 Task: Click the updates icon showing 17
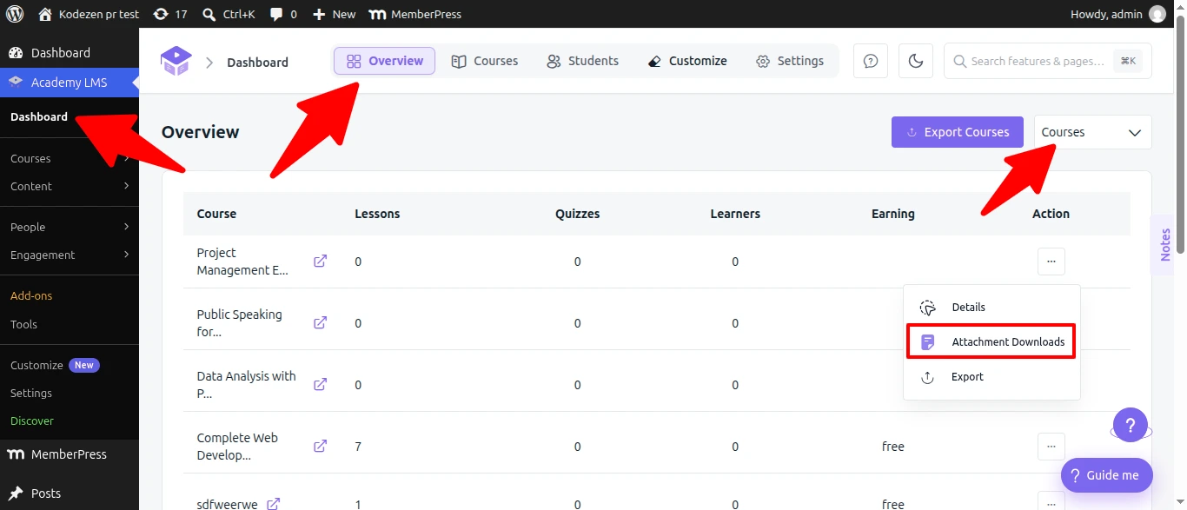pos(160,14)
